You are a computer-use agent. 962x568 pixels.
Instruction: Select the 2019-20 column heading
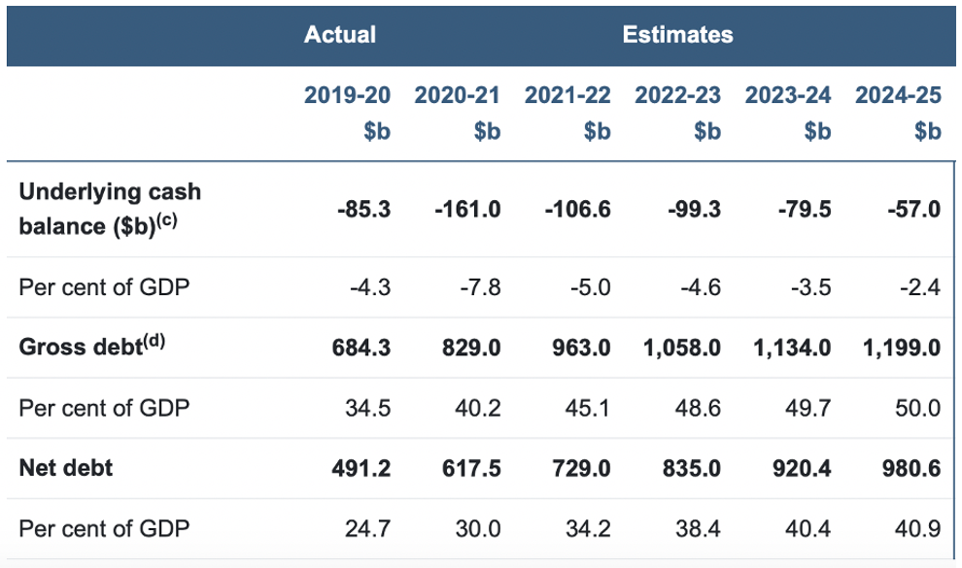point(347,95)
